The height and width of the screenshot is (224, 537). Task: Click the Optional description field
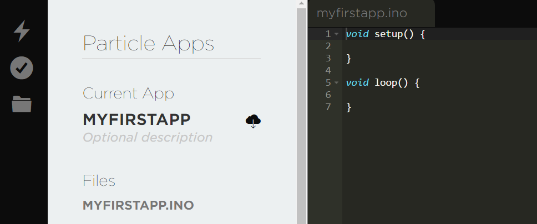click(147, 137)
